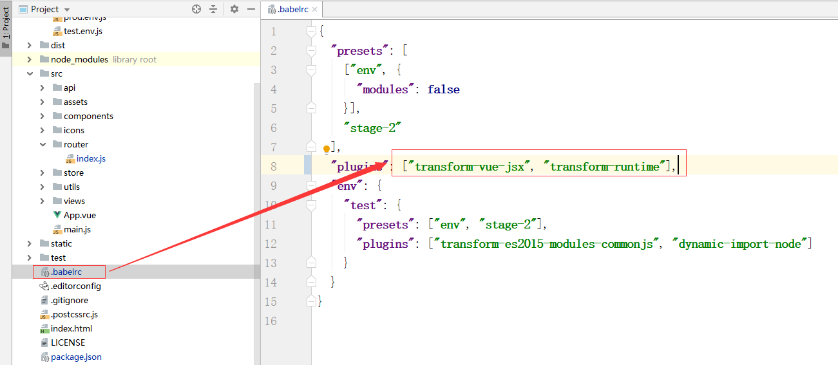Click the .editorconfig file icon
The width and height of the screenshot is (838, 365).
point(44,286)
